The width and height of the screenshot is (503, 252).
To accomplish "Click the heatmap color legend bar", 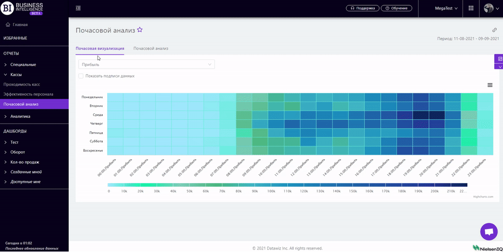I will pyautogui.click(x=287, y=185).
